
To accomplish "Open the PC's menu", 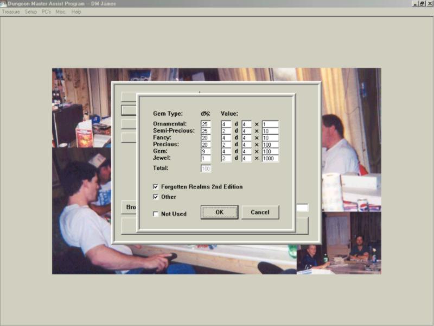I will (46, 11).
